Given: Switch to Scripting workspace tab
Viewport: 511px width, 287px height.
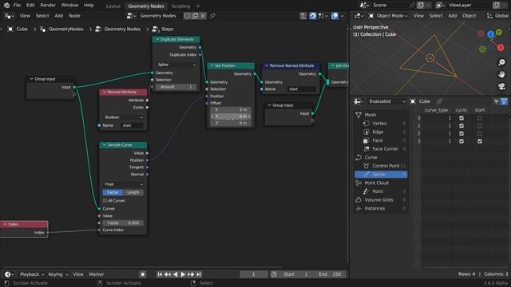Looking at the screenshot, I should tap(181, 6).
